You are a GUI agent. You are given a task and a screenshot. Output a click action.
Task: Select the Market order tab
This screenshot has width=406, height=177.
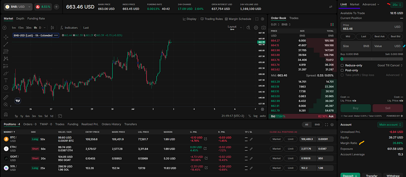pyautogui.click(x=354, y=4)
